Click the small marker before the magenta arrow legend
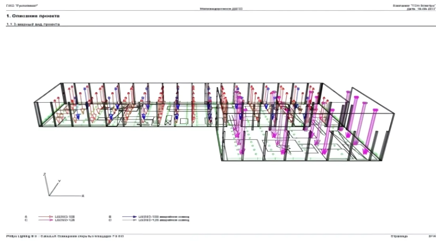 click(x=26, y=220)
